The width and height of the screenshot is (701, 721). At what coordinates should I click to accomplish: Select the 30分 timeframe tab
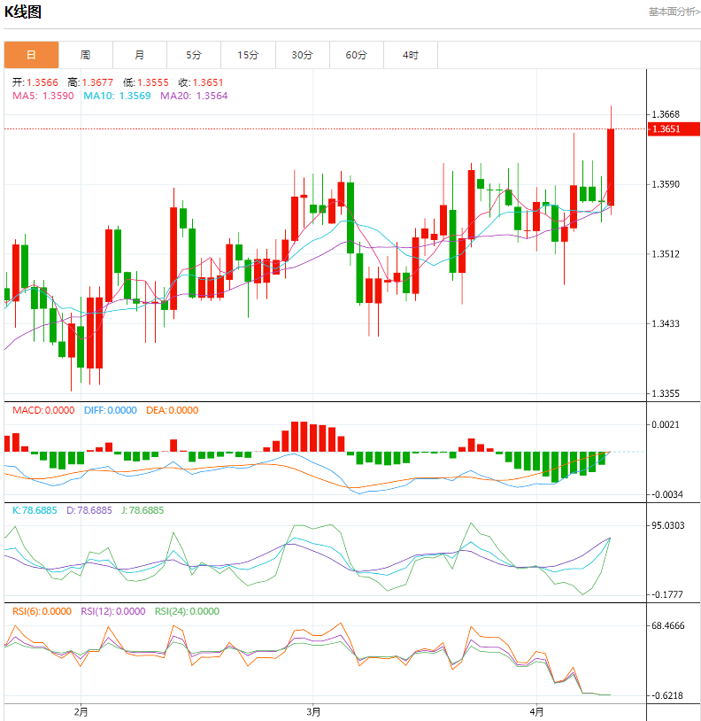pos(303,55)
